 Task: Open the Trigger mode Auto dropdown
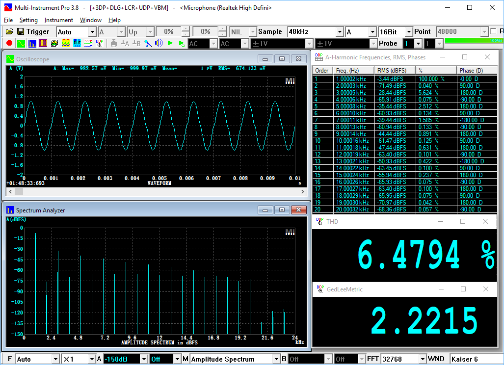tap(92, 32)
